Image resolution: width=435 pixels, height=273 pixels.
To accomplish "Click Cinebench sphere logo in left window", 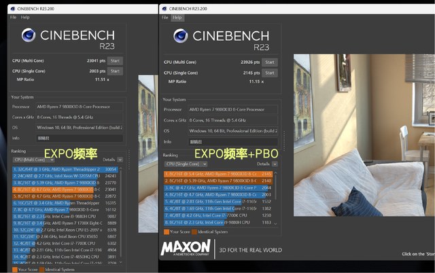I will [29, 35].
